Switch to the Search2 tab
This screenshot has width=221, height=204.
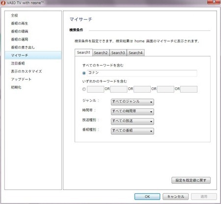(101, 53)
